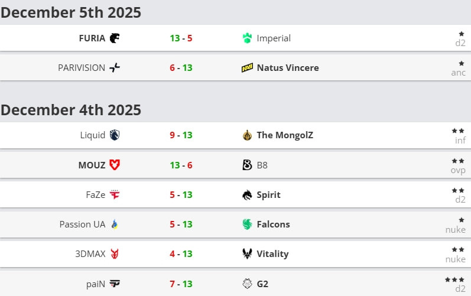The height and width of the screenshot is (296, 471).
Task: Click the Spirit dragon logo
Action: pos(247,194)
